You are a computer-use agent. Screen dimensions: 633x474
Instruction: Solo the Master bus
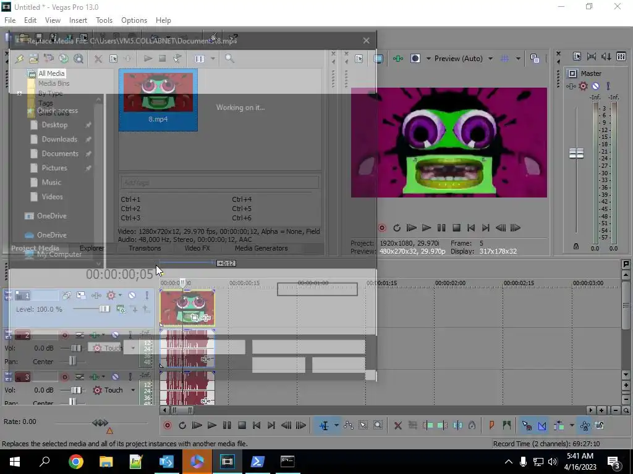click(608, 86)
